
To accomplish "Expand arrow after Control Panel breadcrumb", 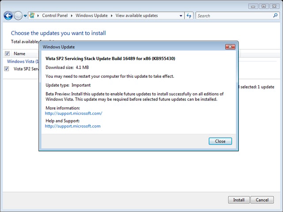I will [72, 16].
